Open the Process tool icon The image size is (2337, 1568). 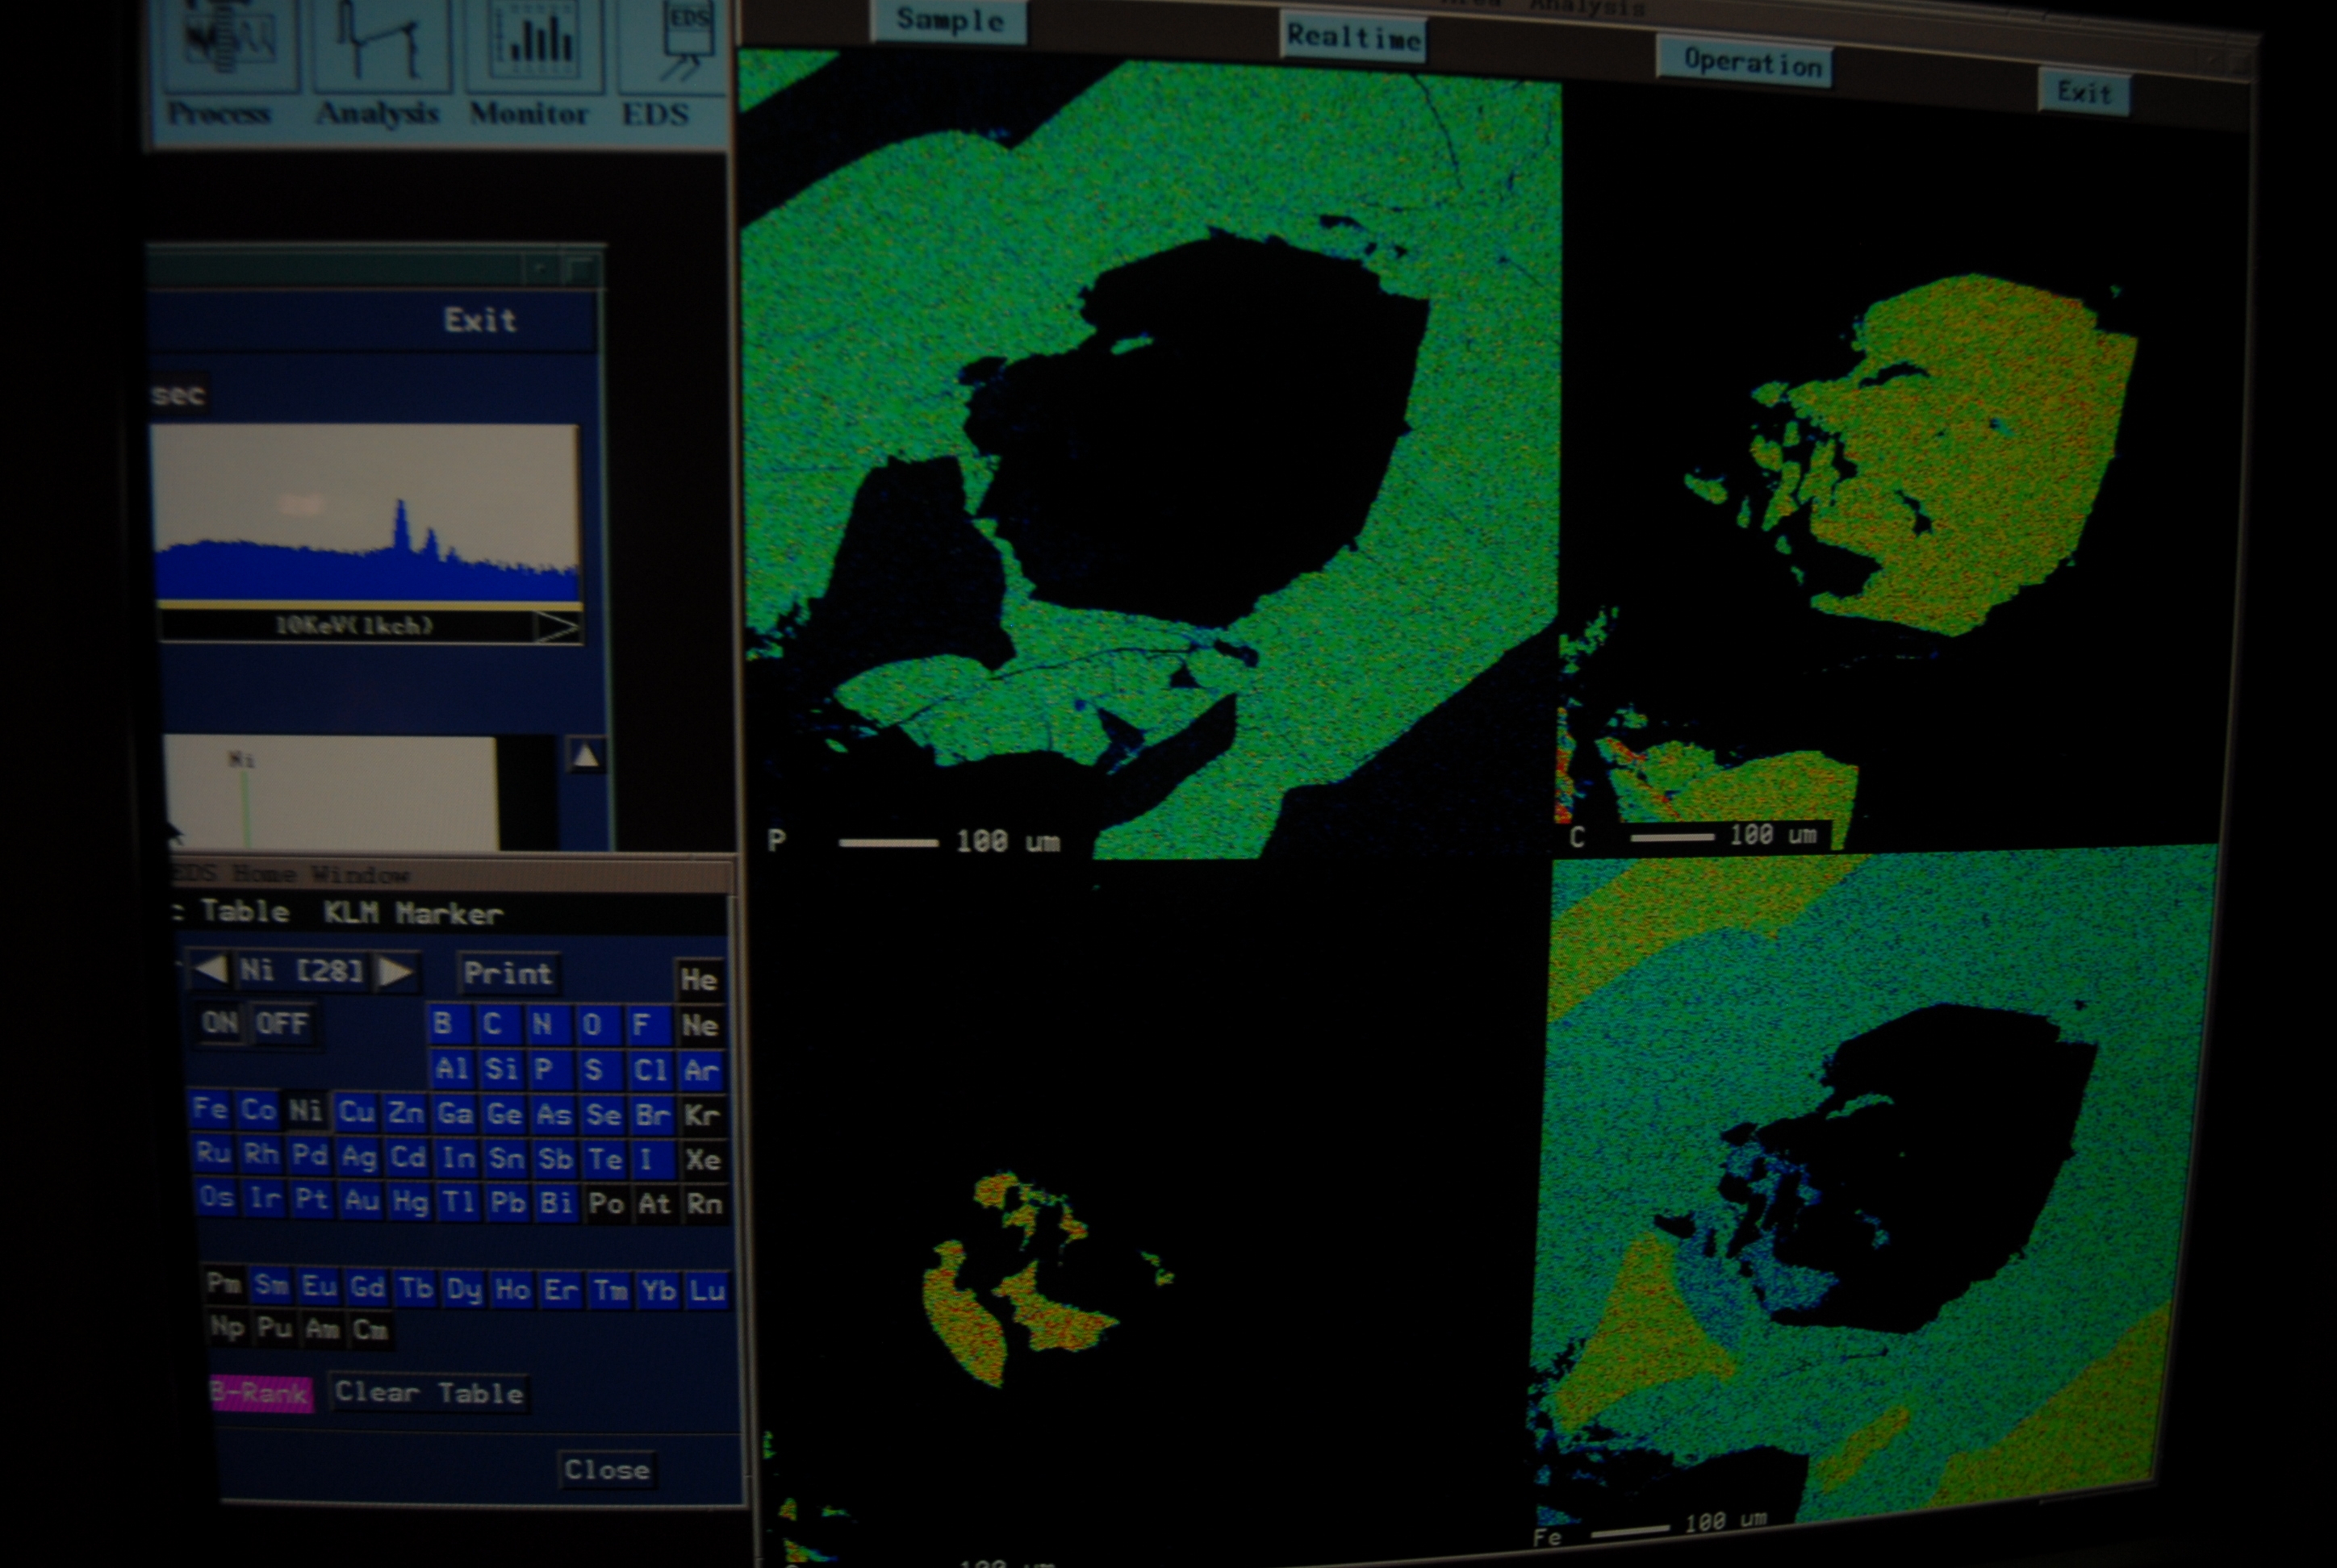229,45
